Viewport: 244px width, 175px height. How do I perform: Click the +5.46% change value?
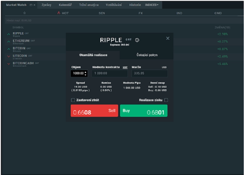click(x=223, y=64)
